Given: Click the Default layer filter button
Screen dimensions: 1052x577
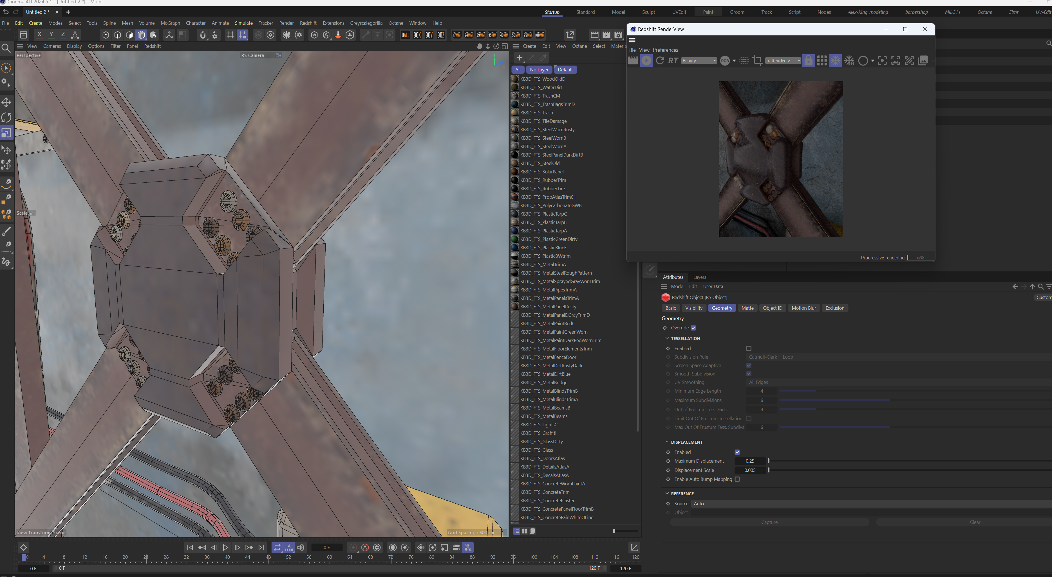Looking at the screenshot, I should pos(565,70).
